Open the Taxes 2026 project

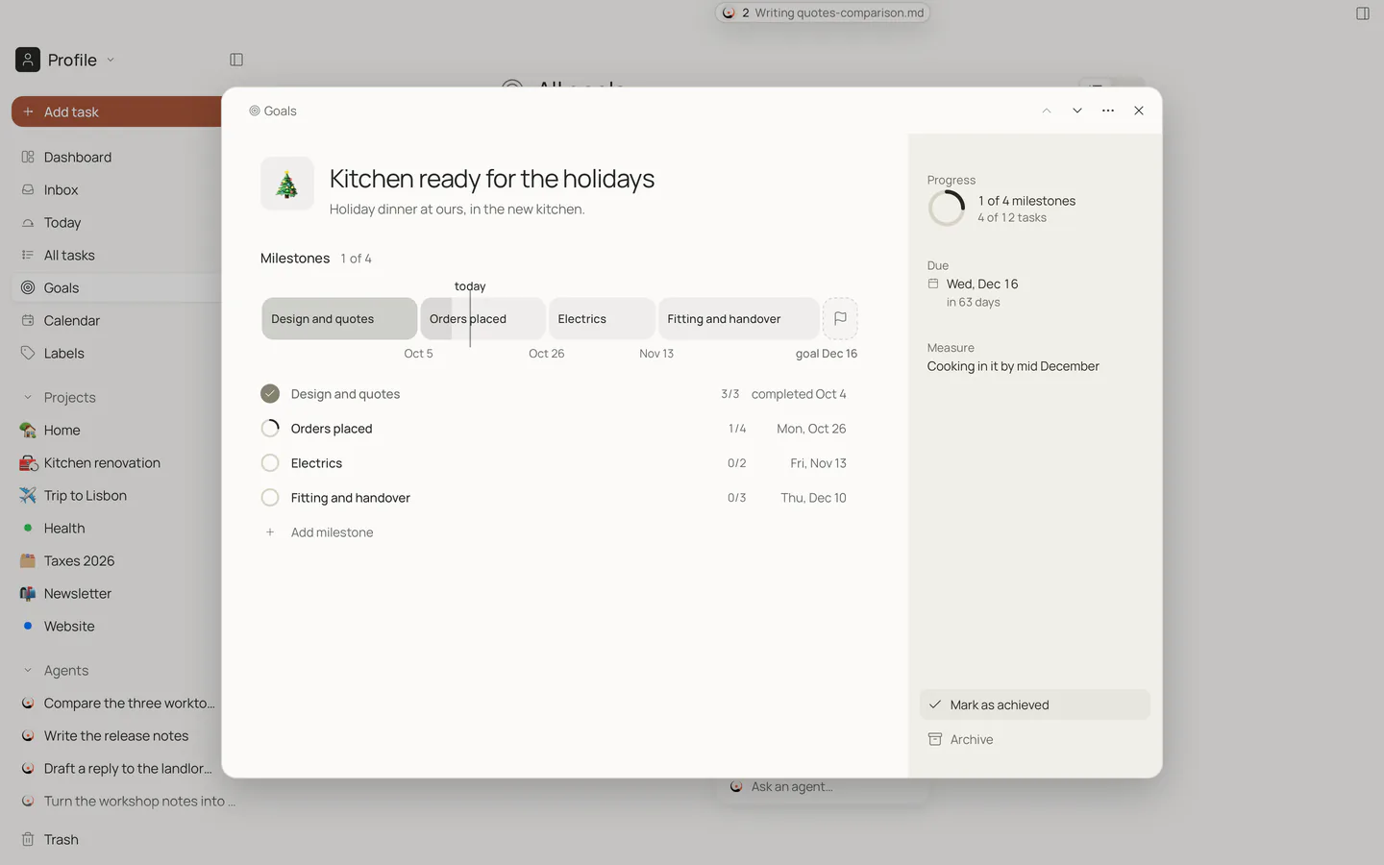116,560
